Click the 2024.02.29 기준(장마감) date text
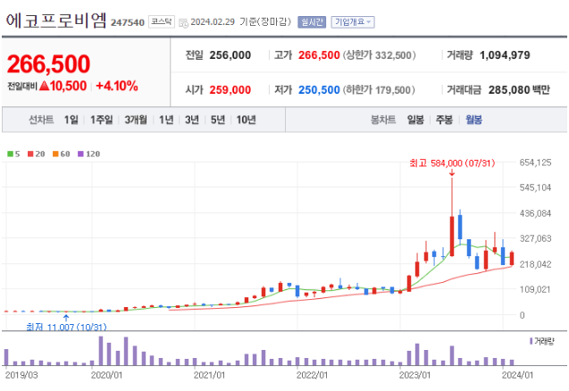Image resolution: width=569 pixels, height=391 pixels. pyautogui.click(x=241, y=22)
